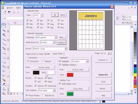Switch to the Page Layout tab
Screen dimensions: 138x104
tap(31, 54)
